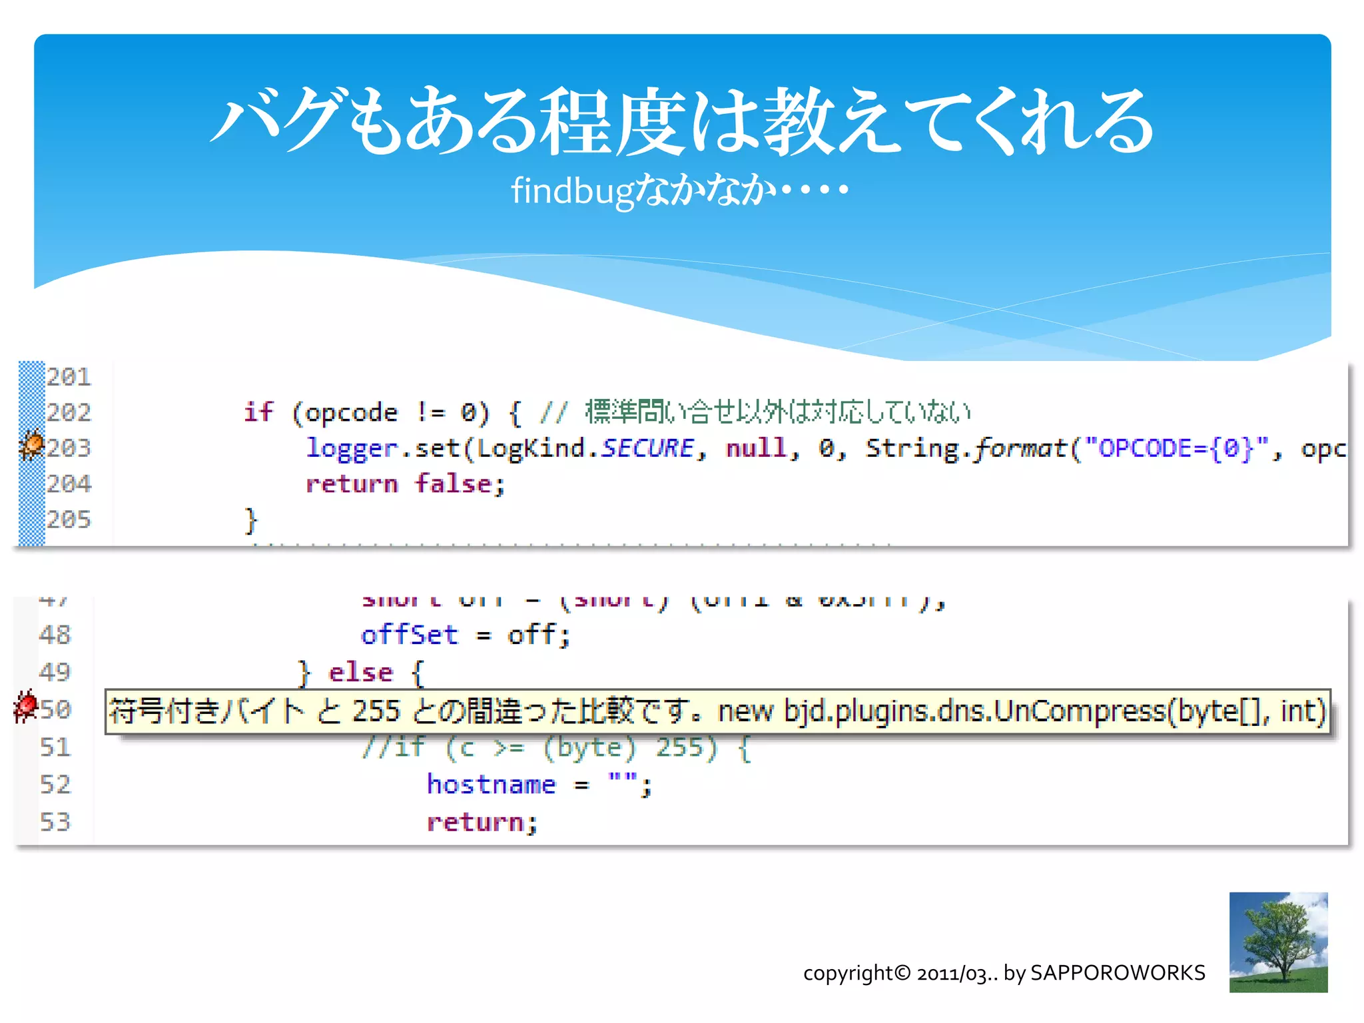Screen dimensions: 1364x1023
Task: Click line number 49 in the lower editor
Action: [x=55, y=672]
